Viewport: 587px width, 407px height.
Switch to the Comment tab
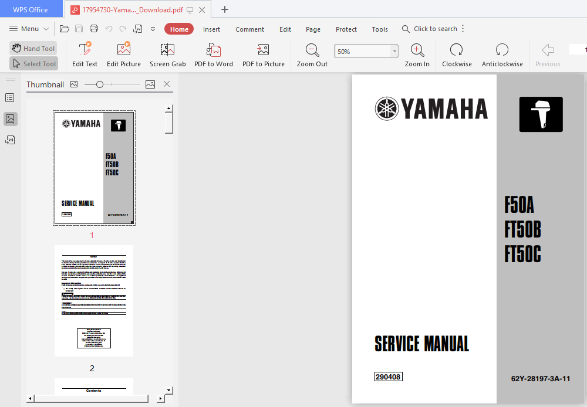point(249,29)
